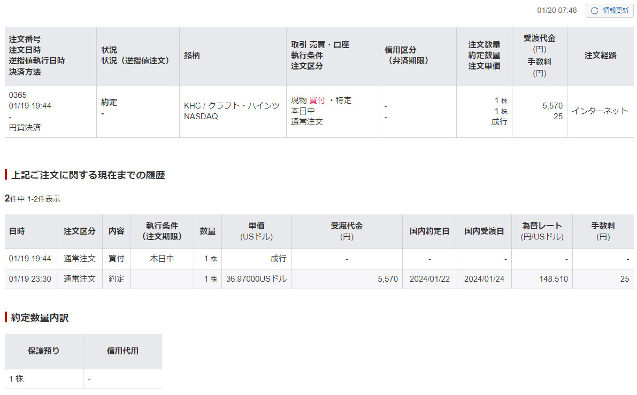Click order number 0365
Screen dimensions: 637x395
click(18, 95)
